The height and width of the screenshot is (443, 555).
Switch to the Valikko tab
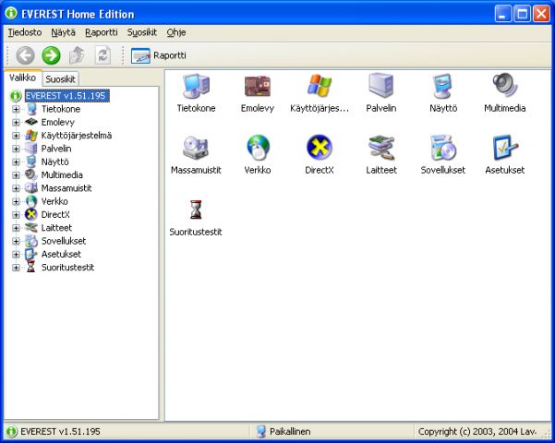(23, 78)
